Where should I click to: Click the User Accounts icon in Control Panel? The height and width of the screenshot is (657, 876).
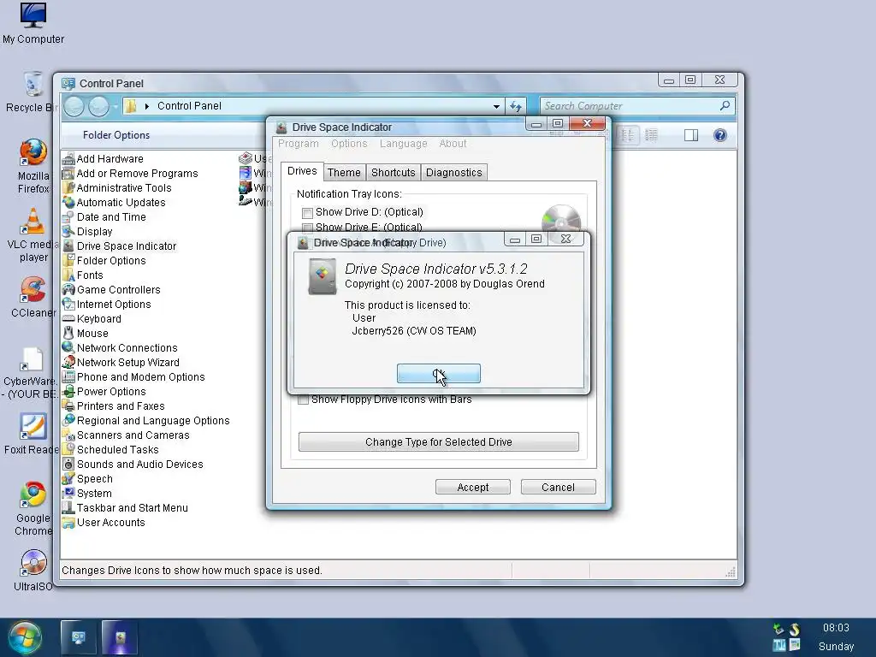[x=68, y=523]
